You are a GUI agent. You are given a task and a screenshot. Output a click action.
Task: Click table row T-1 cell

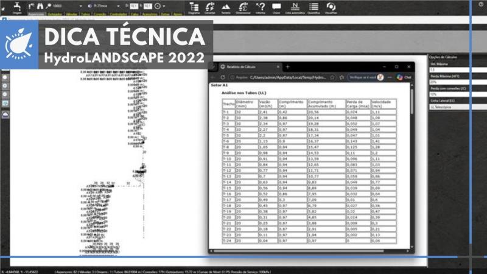[229, 112]
